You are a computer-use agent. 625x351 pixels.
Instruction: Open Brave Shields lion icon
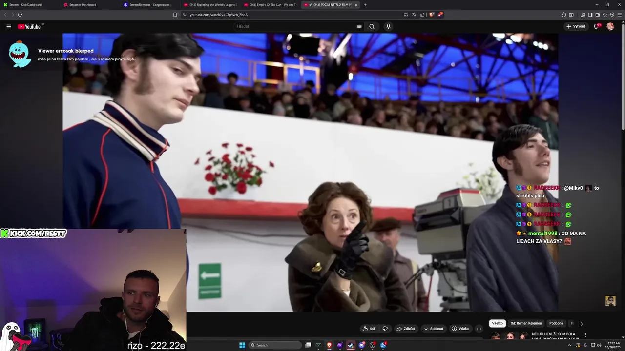pos(432,15)
